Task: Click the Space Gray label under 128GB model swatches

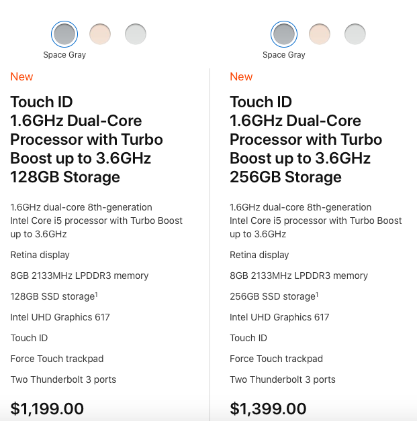Action: [64, 55]
